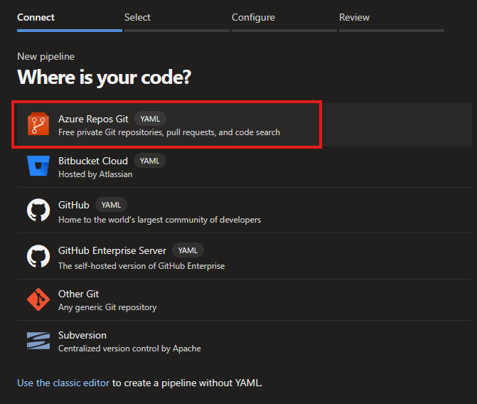This screenshot has width=477, height=404.
Task: Click the Bitbucket Cloud bucket icon
Action: coord(38,166)
